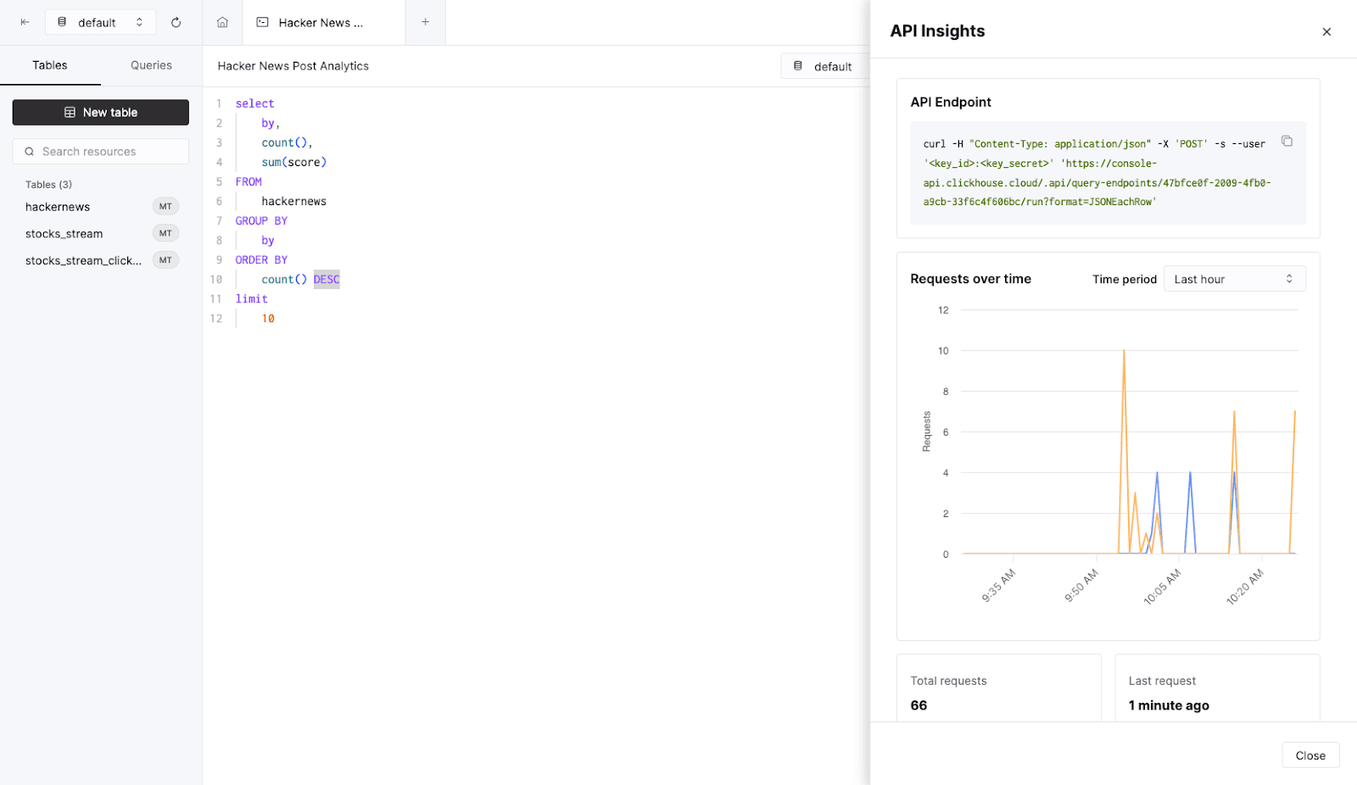Image resolution: width=1357 pixels, height=785 pixels.
Task: Click the MT badge next to hackernews table
Action: click(165, 206)
